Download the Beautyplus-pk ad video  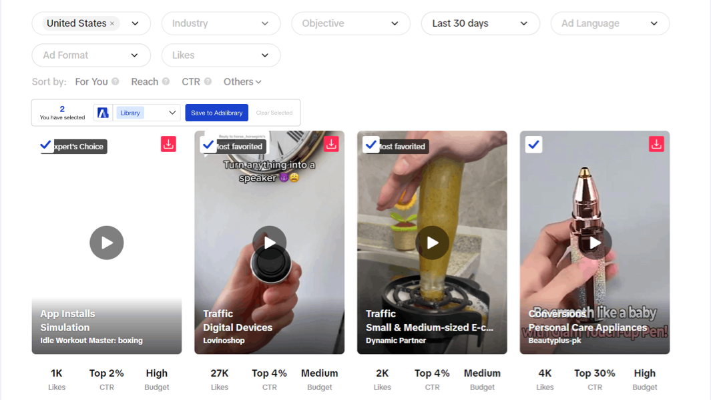[x=656, y=144]
